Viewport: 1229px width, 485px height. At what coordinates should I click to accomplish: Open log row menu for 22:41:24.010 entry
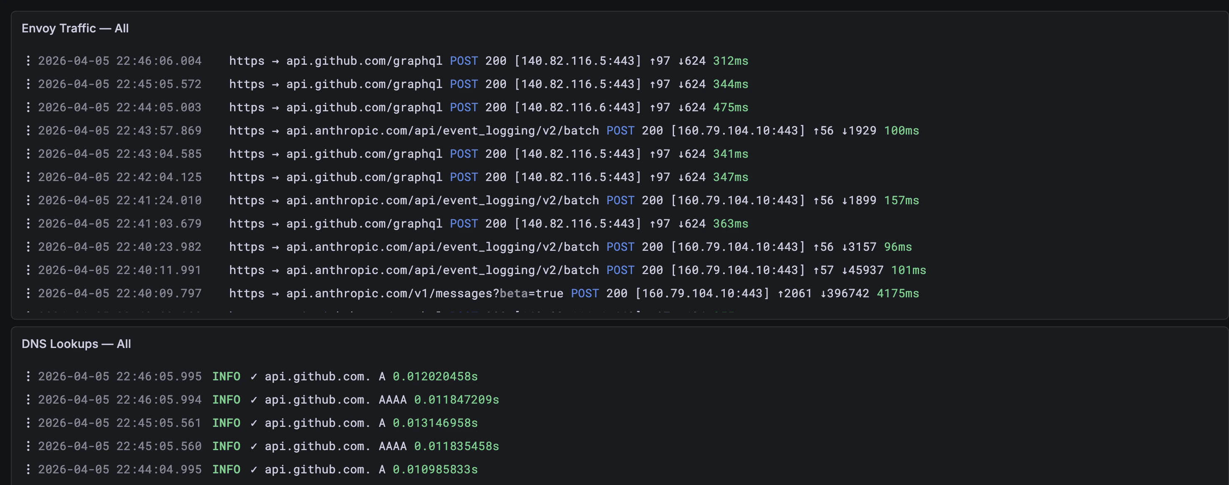tap(28, 201)
